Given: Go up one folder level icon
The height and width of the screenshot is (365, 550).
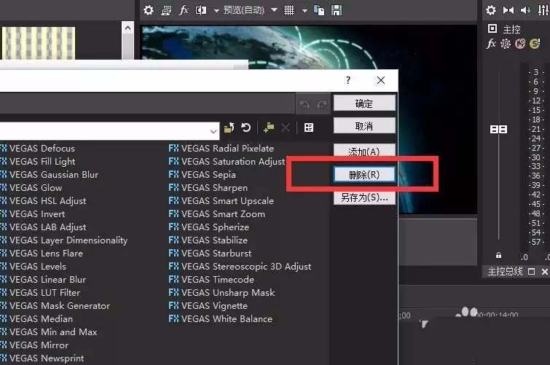Looking at the screenshot, I should click(229, 127).
